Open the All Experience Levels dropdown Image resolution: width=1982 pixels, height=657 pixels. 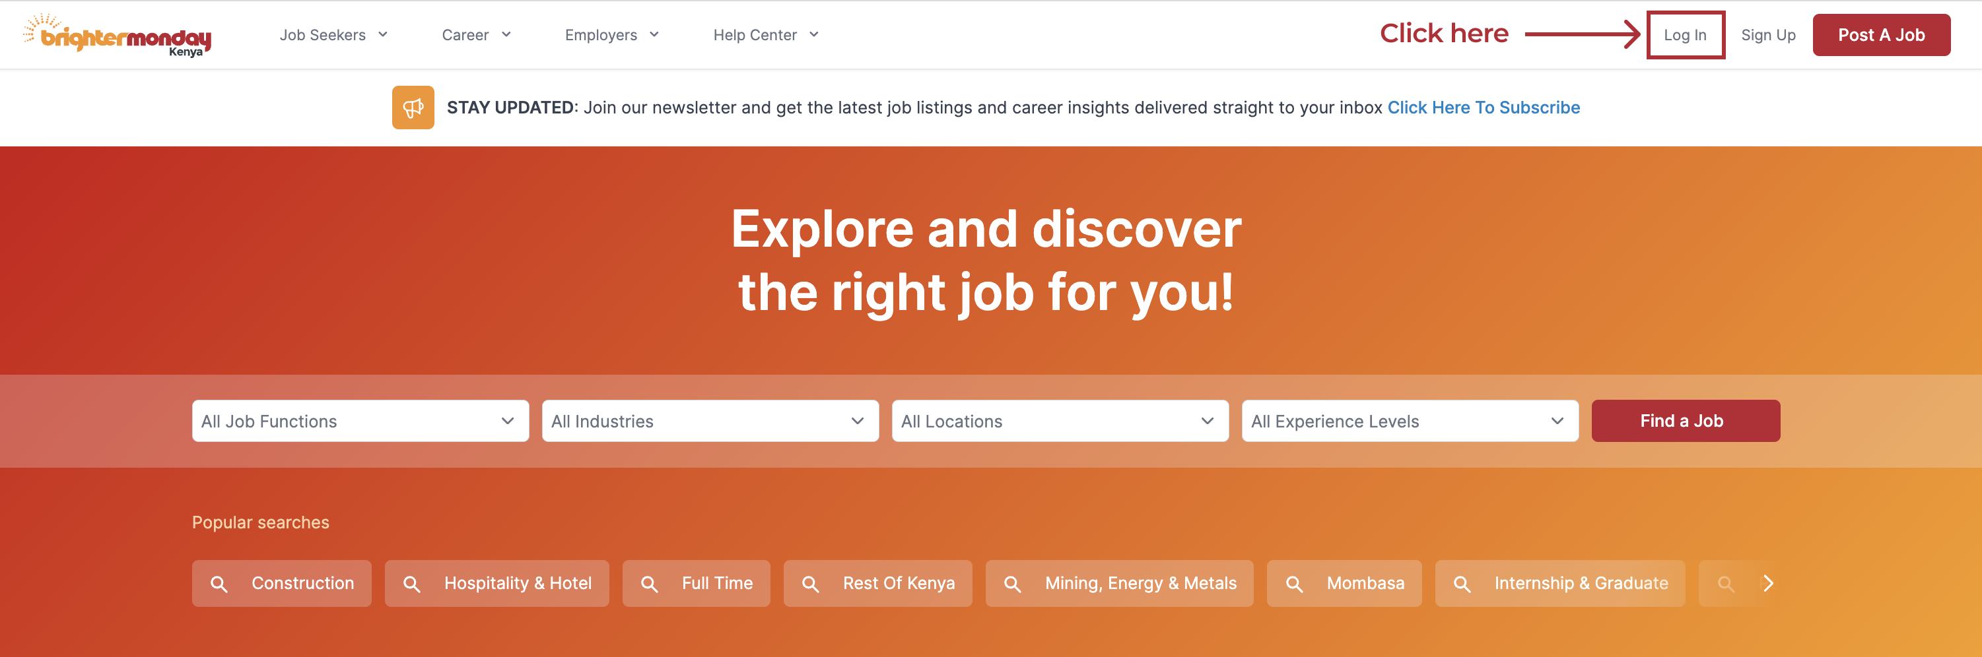[x=1410, y=421]
